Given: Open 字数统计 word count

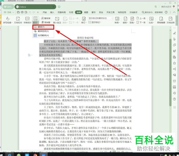Looking at the screenshot, I should point(28,20).
